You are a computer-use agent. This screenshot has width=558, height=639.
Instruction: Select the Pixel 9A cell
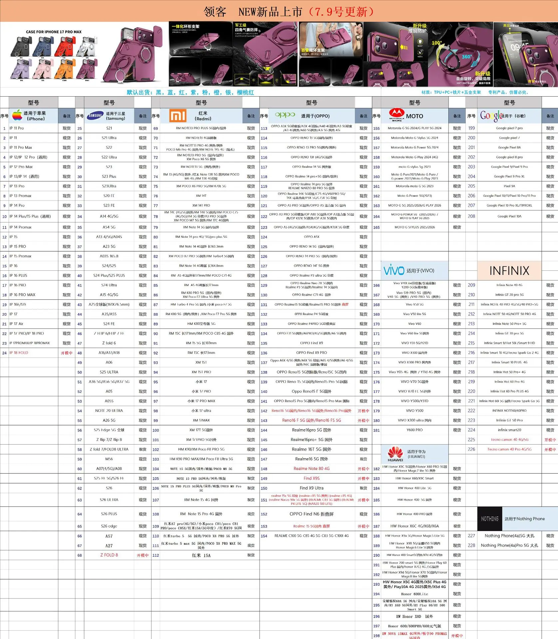point(509,186)
